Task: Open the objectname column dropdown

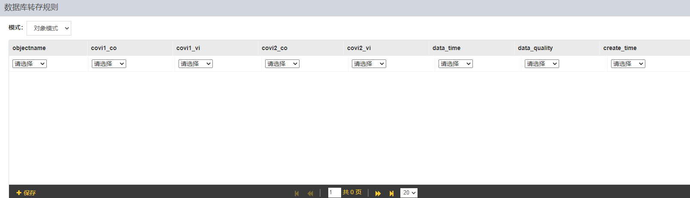Action: [x=30, y=64]
